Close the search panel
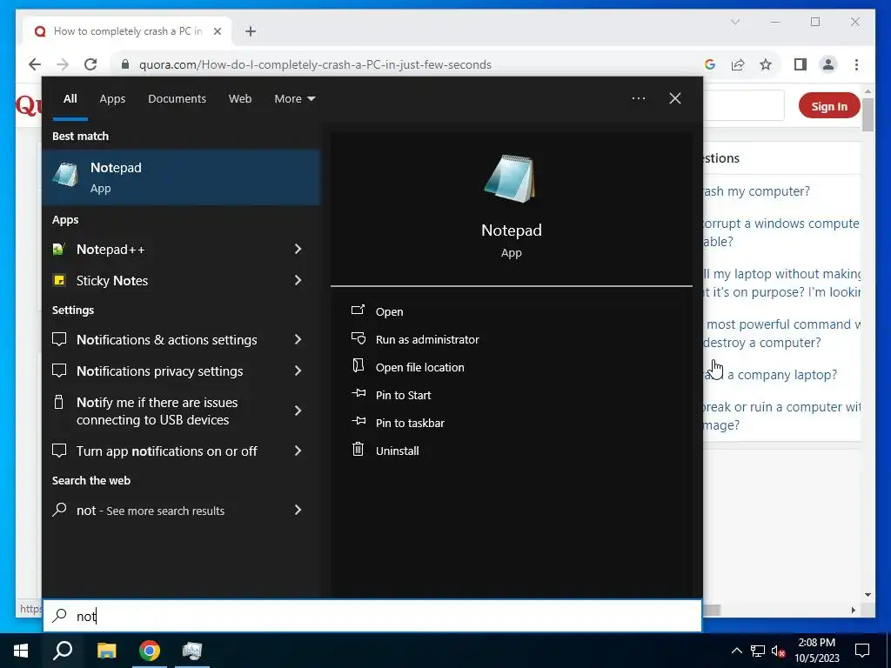Screen dimensions: 891x668 (675, 99)
